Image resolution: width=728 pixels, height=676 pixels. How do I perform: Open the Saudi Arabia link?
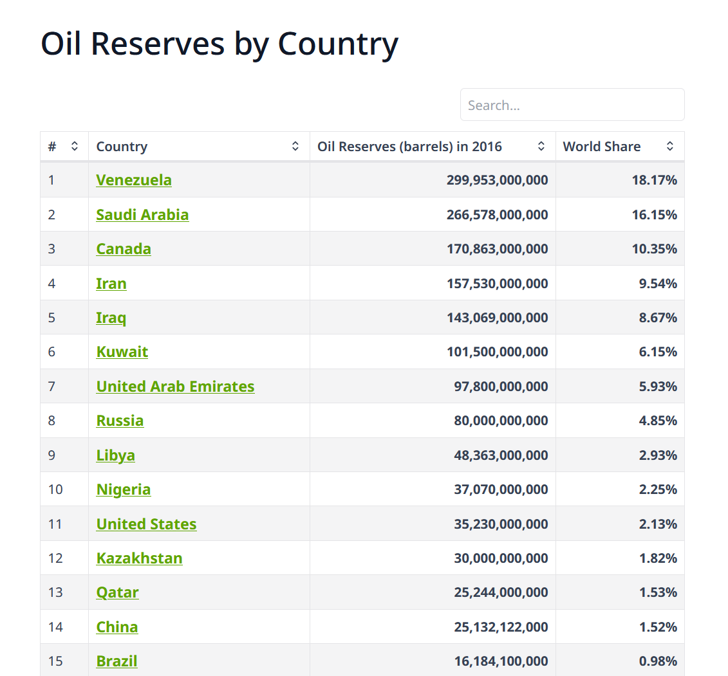pos(142,214)
